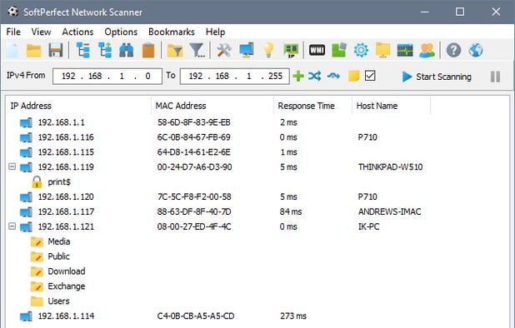Open the View menu
Viewport: 515px width, 328px height.
pyautogui.click(x=41, y=32)
